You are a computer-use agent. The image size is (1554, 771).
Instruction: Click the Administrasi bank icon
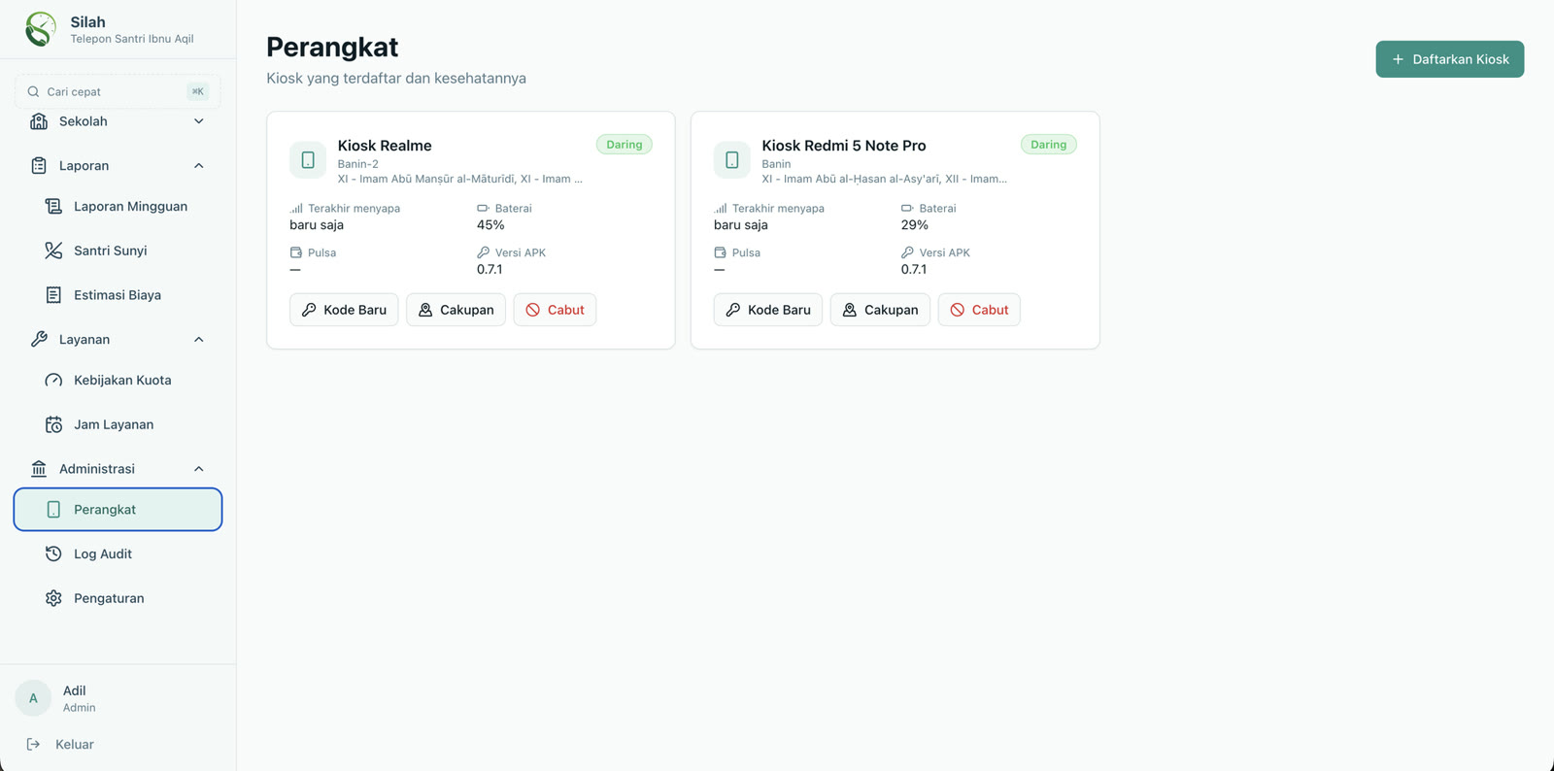tap(39, 469)
